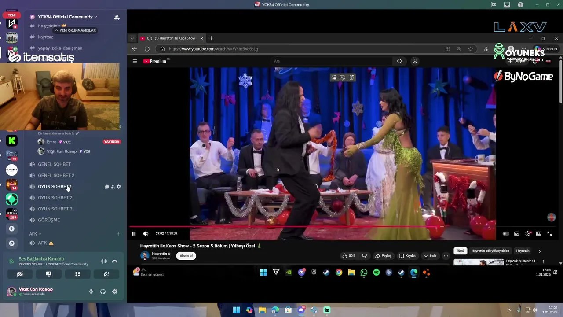Select the Tümü filter chip
This screenshot has width=563, height=317.
[x=460, y=251]
